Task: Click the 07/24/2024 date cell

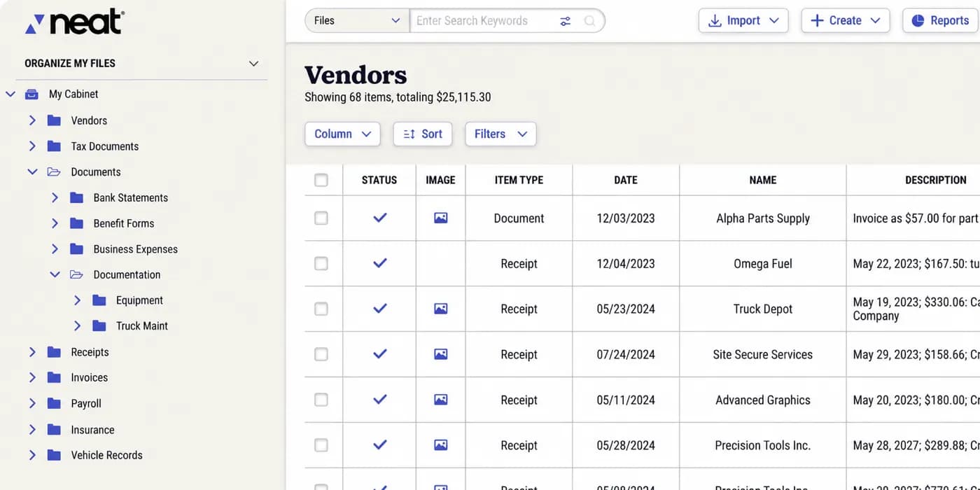Action: click(626, 354)
